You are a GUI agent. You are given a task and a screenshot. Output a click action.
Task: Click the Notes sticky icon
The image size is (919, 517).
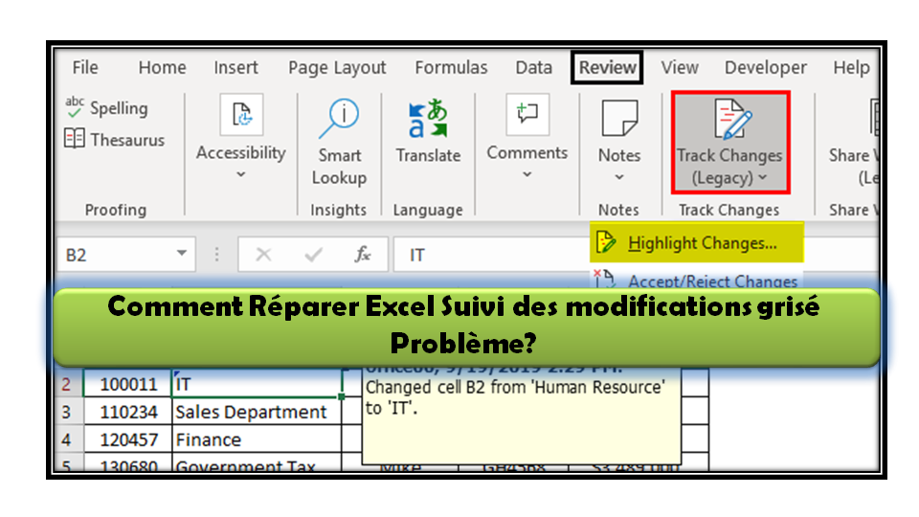pyautogui.click(x=618, y=118)
